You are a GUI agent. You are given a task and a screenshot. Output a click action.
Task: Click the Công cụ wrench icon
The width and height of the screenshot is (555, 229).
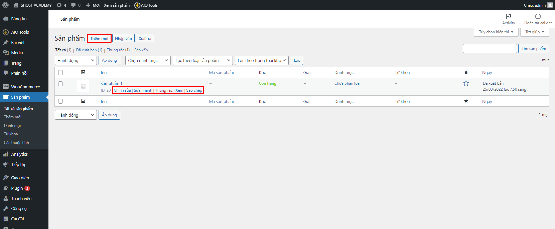pos(6,208)
